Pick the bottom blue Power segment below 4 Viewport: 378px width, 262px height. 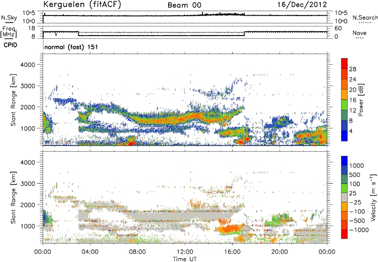coord(344,136)
